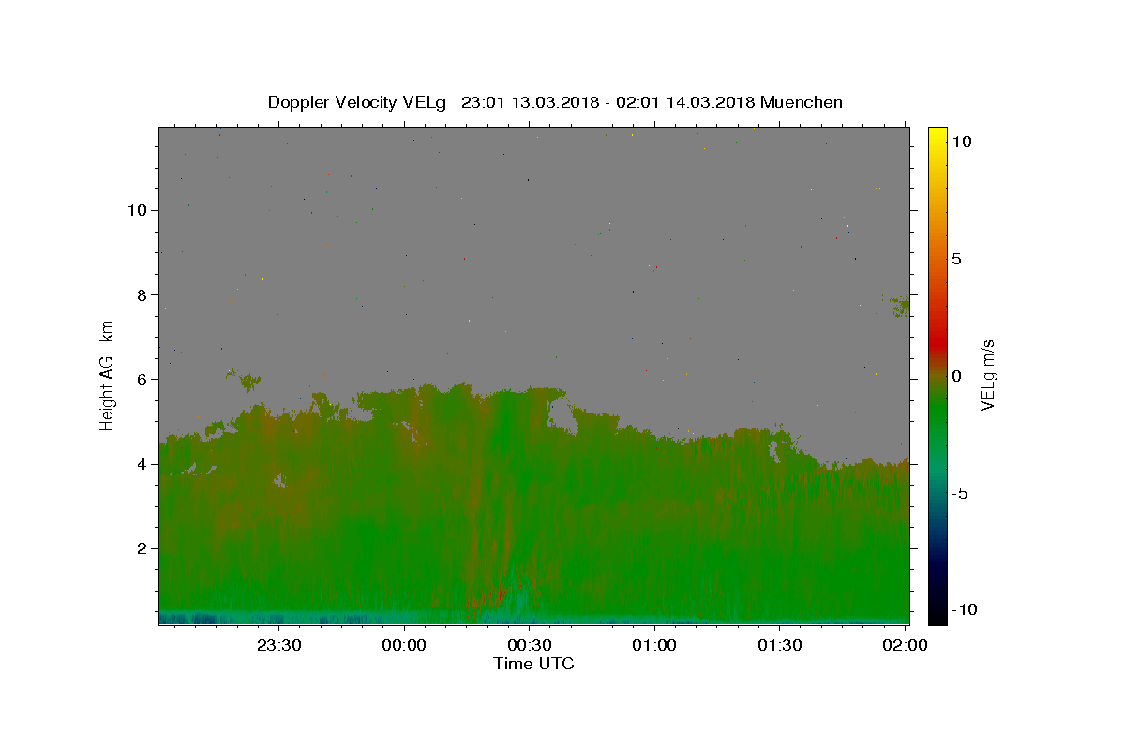Viewport: 1125px width, 750px height.
Task: Click the 01:00 time axis label
Action: pos(655,645)
